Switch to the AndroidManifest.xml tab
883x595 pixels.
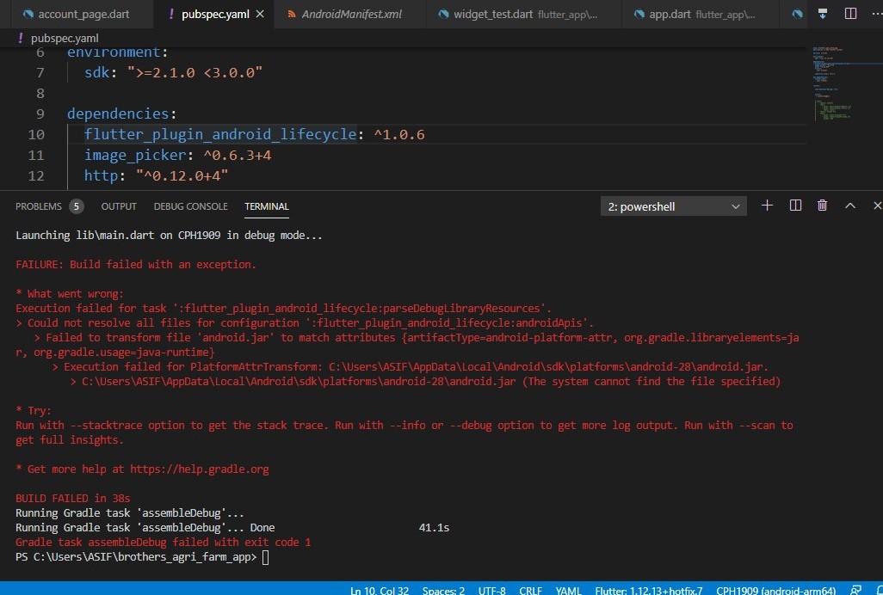pos(349,14)
